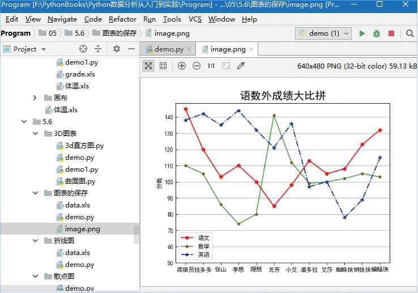Select 3d直方图.py file
Screen dimensions: 418x293
click(x=80, y=146)
